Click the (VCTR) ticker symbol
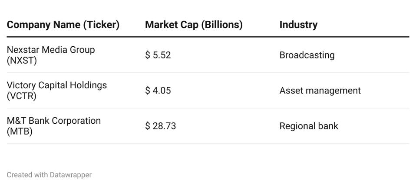 coord(21,96)
